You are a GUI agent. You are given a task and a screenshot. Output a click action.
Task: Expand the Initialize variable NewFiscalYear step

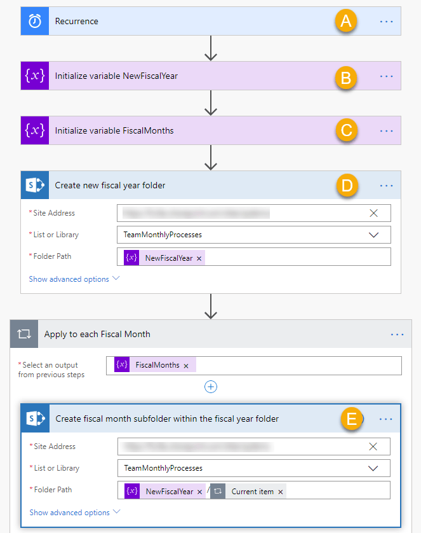click(x=211, y=76)
